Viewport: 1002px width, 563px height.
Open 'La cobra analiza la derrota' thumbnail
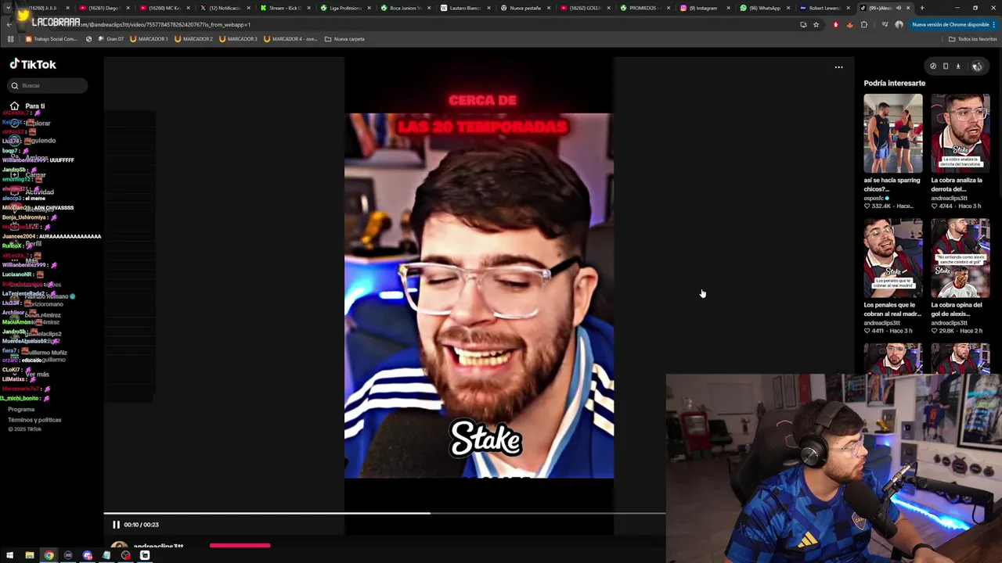click(x=961, y=134)
